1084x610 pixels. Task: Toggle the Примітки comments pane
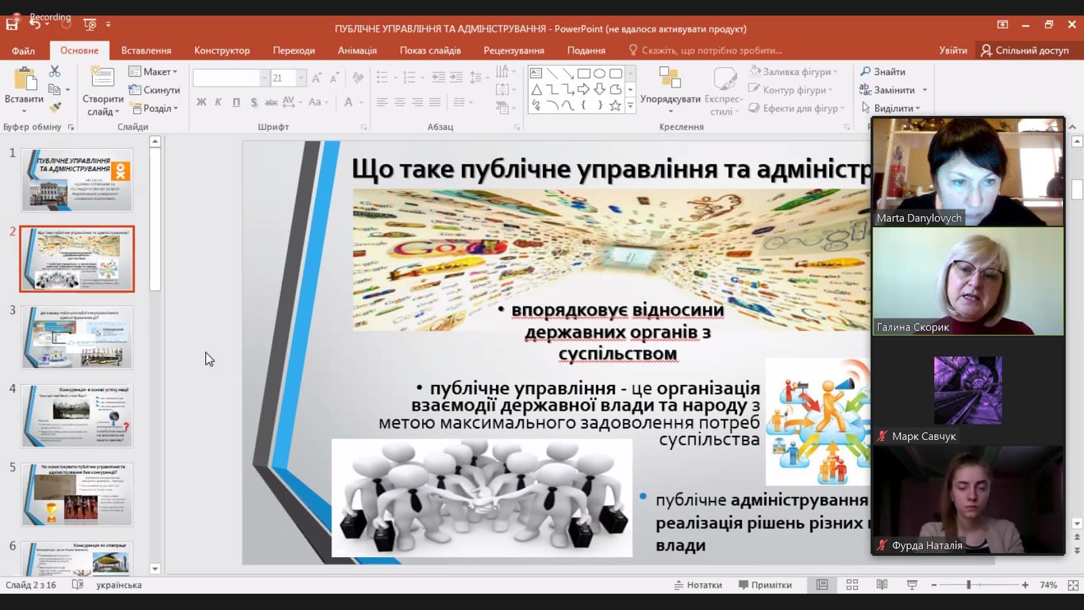pyautogui.click(x=765, y=585)
